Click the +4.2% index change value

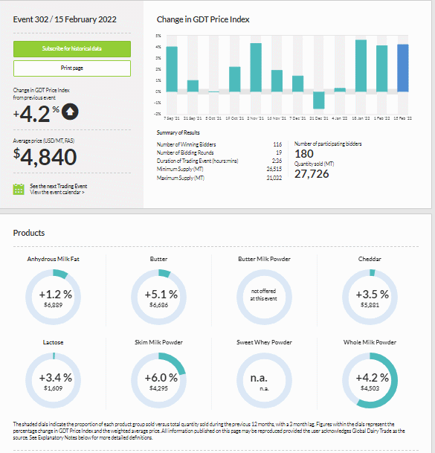point(36,113)
